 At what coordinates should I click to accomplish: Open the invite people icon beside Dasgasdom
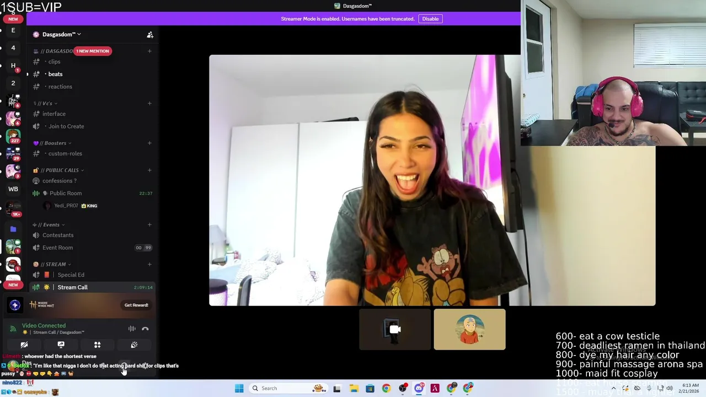tap(150, 35)
